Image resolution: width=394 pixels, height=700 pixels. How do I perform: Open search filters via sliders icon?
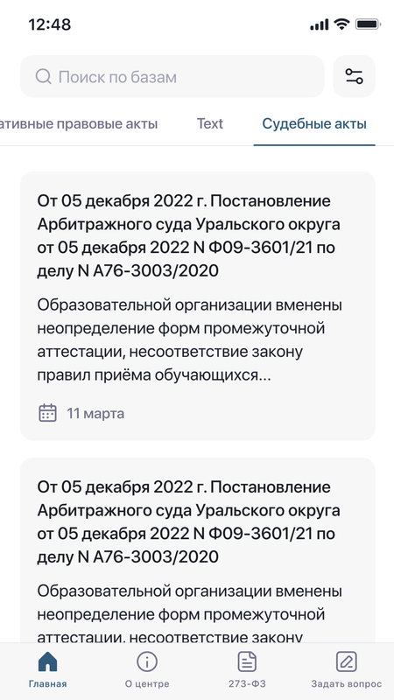click(355, 76)
